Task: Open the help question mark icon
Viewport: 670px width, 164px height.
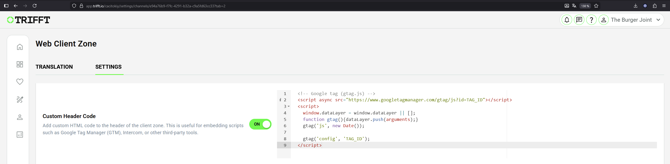Action: coord(591,20)
